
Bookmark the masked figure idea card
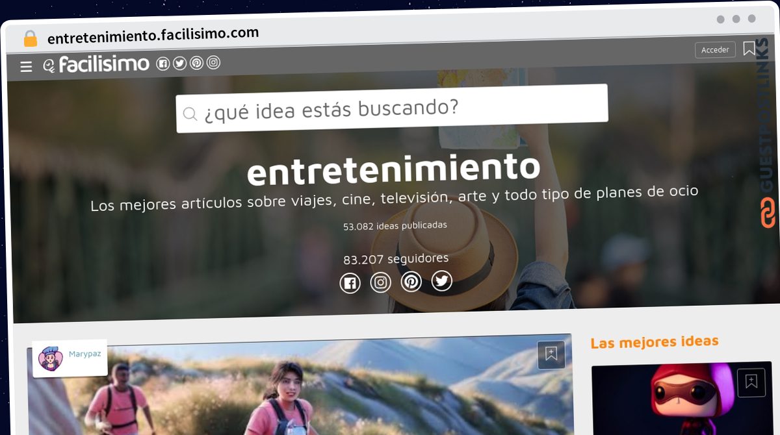[751, 382]
